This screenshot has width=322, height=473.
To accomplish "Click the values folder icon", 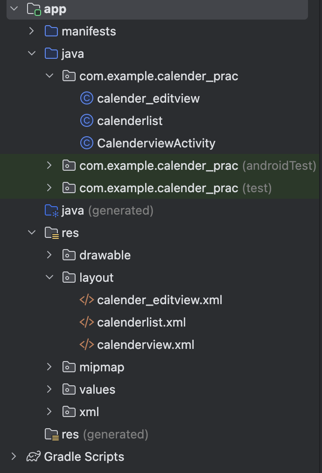I will [69, 389].
